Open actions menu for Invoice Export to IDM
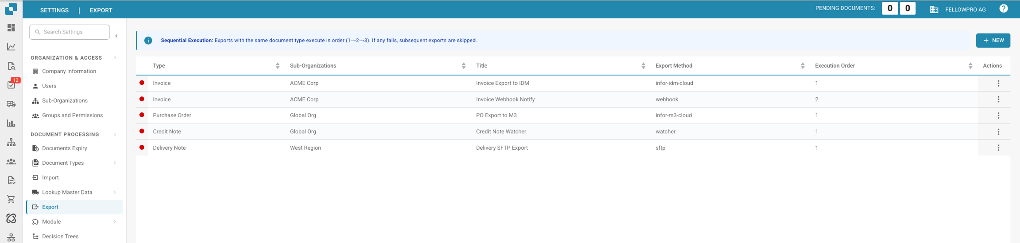 (998, 84)
